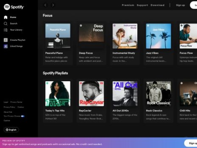This screenshot has height=148, width=197.
Task: Open the Home icon in sidebar
Action: 6,17
